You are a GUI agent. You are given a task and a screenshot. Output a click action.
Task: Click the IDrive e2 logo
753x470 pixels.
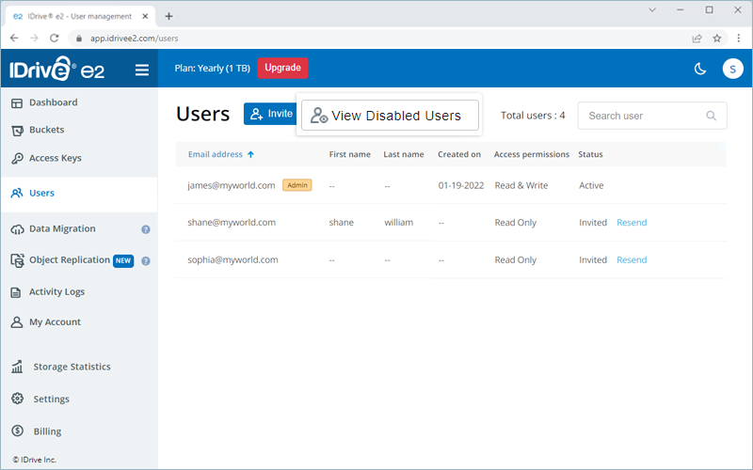56,69
